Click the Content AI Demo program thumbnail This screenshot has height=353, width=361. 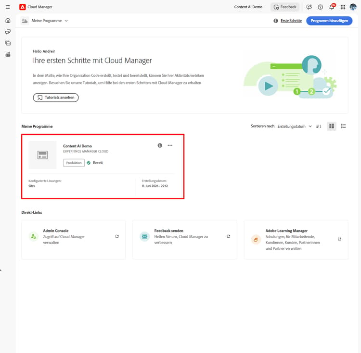pyautogui.click(x=42, y=155)
